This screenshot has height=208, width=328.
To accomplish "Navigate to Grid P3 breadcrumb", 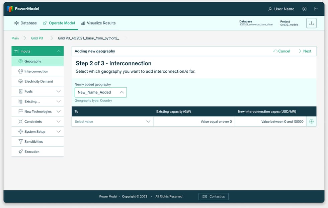I will coord(37,38).
